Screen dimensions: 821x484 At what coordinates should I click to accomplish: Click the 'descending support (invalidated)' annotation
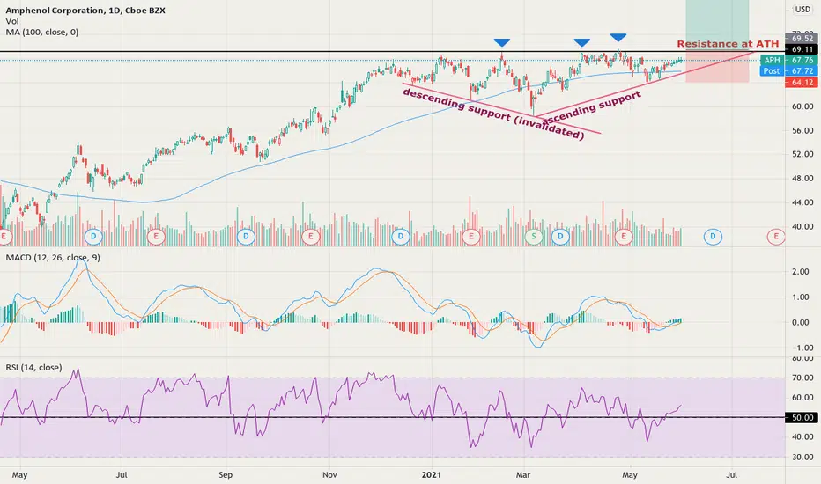pyautogui.click(x=493, y=114)
